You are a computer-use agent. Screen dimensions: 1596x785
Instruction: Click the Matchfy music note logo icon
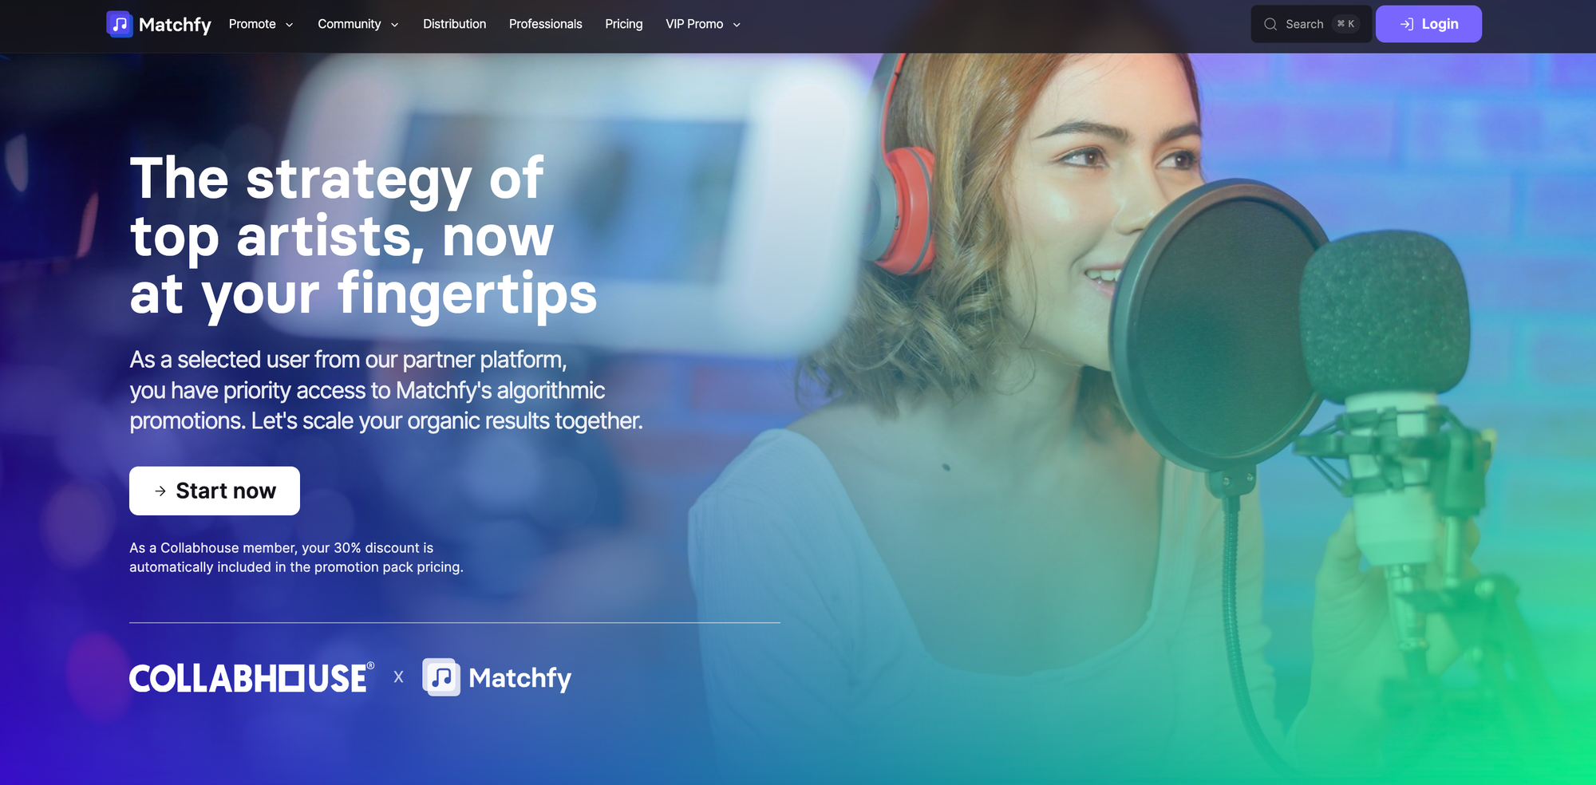[120, 24]
